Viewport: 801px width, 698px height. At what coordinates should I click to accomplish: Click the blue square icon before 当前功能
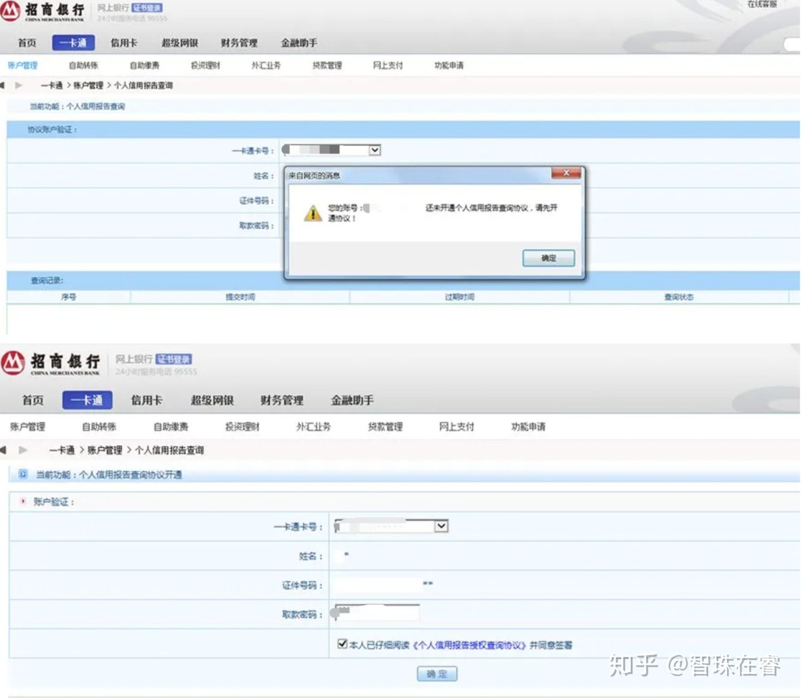(x=23, y=475)
